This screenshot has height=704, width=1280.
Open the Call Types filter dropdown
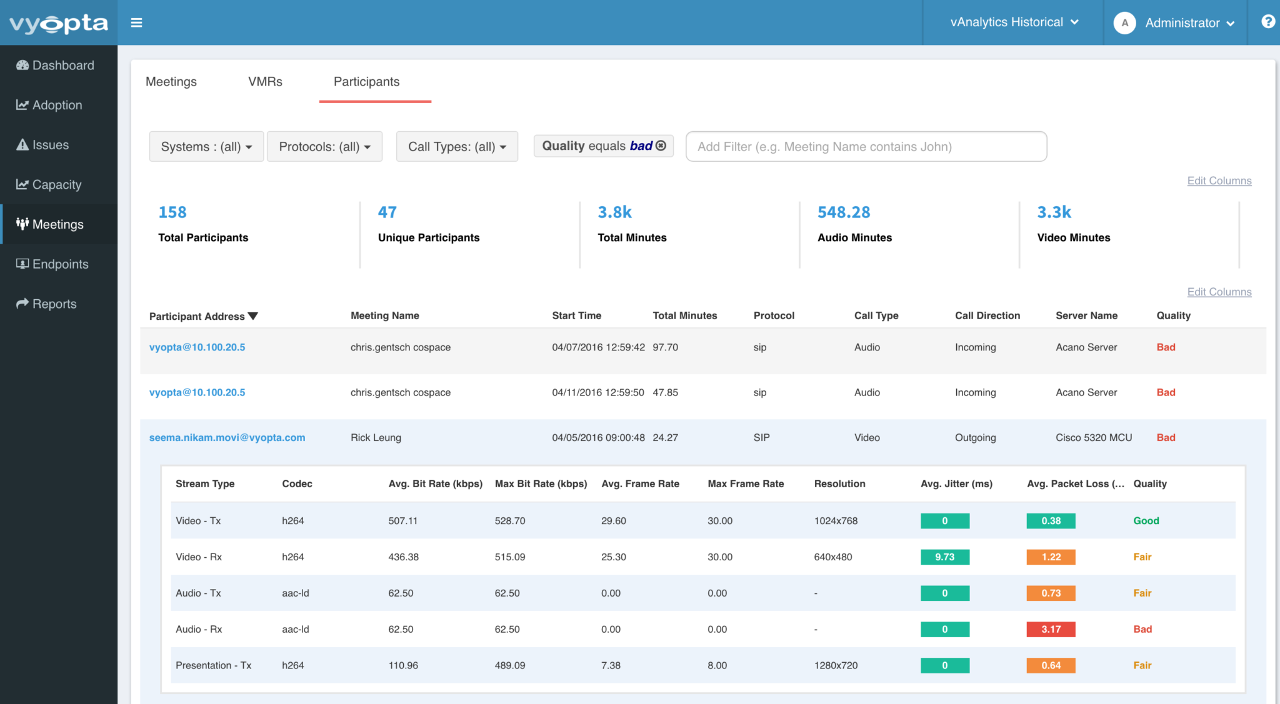point(457,146)
